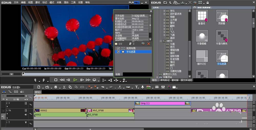Expand the 立方管 tree node
Image resolution: width=256 pixels, height=130 pixels.
pos(164,20)
